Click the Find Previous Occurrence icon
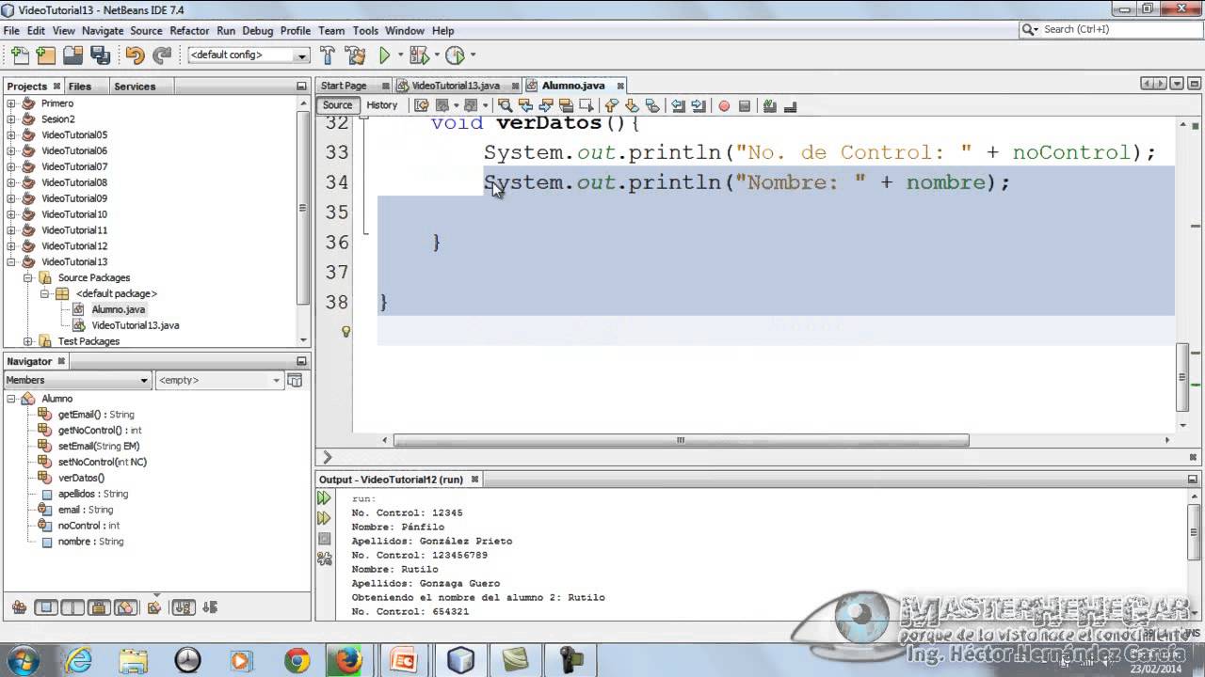Viewport: 1205px width, 677px height. click(x=526, y=105)
